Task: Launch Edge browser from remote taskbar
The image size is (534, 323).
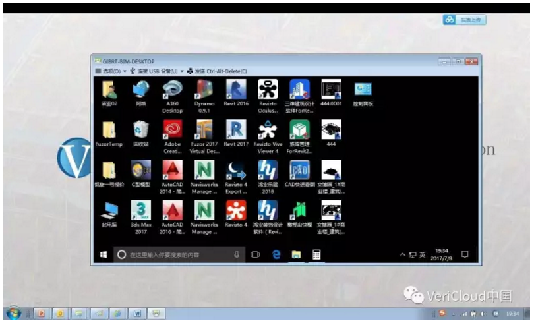Action: point(276,255)
